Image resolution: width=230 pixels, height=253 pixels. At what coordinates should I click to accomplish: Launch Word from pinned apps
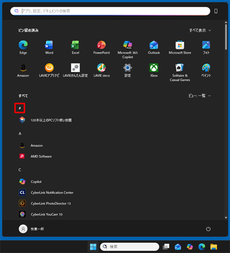[x=49, y=47]
